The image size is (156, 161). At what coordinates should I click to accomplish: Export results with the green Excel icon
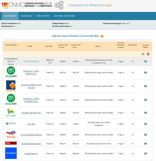pyautogui.click(x=143, y=54)
